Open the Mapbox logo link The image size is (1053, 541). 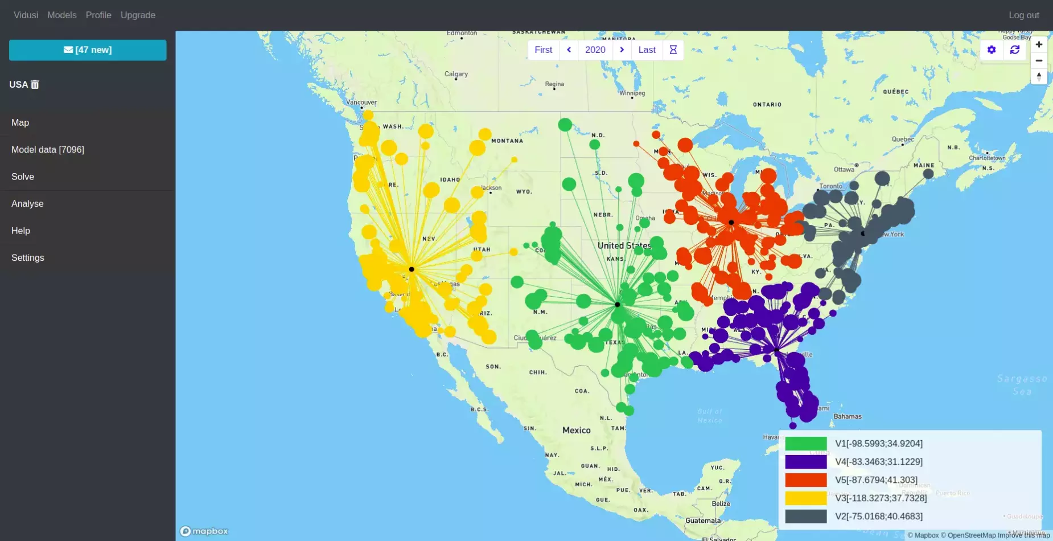(204, 531)
